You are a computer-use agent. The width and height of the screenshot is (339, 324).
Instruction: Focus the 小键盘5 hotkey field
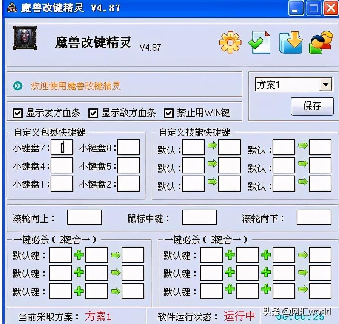(128, 165)
